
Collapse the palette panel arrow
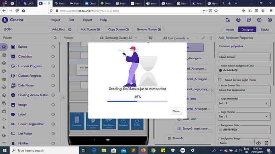64,98
